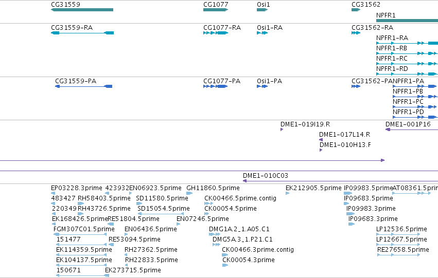Select EST EN06923.5prime
438x278 pixels.
tap(131, 193)
